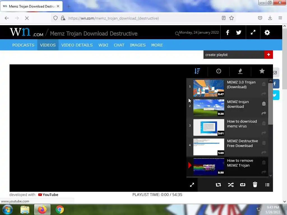Share page via side email envelope icon
This screenshot has height=215, width=287.
[275, 73]
